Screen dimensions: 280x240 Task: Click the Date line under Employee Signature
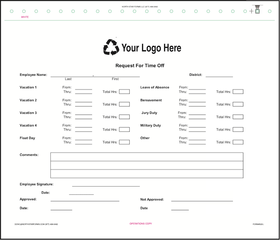[x=81, y=193]
